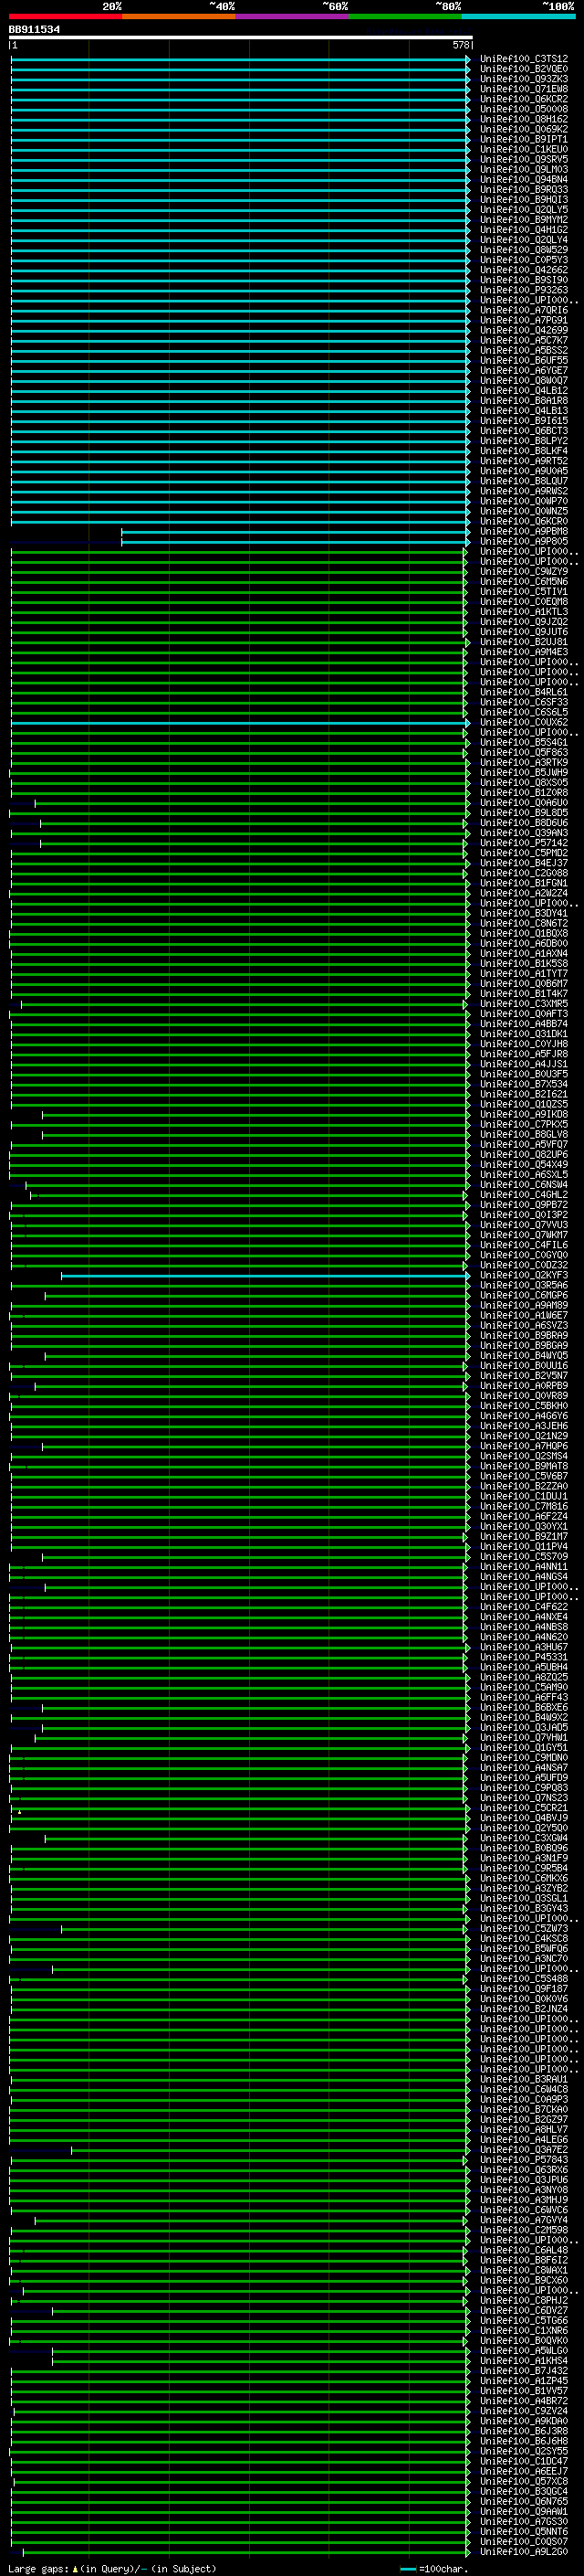This screenshot has width=584, height=2576.
Task: Select alignment label UniRef100_Q8W529
Action: (523, 250)
